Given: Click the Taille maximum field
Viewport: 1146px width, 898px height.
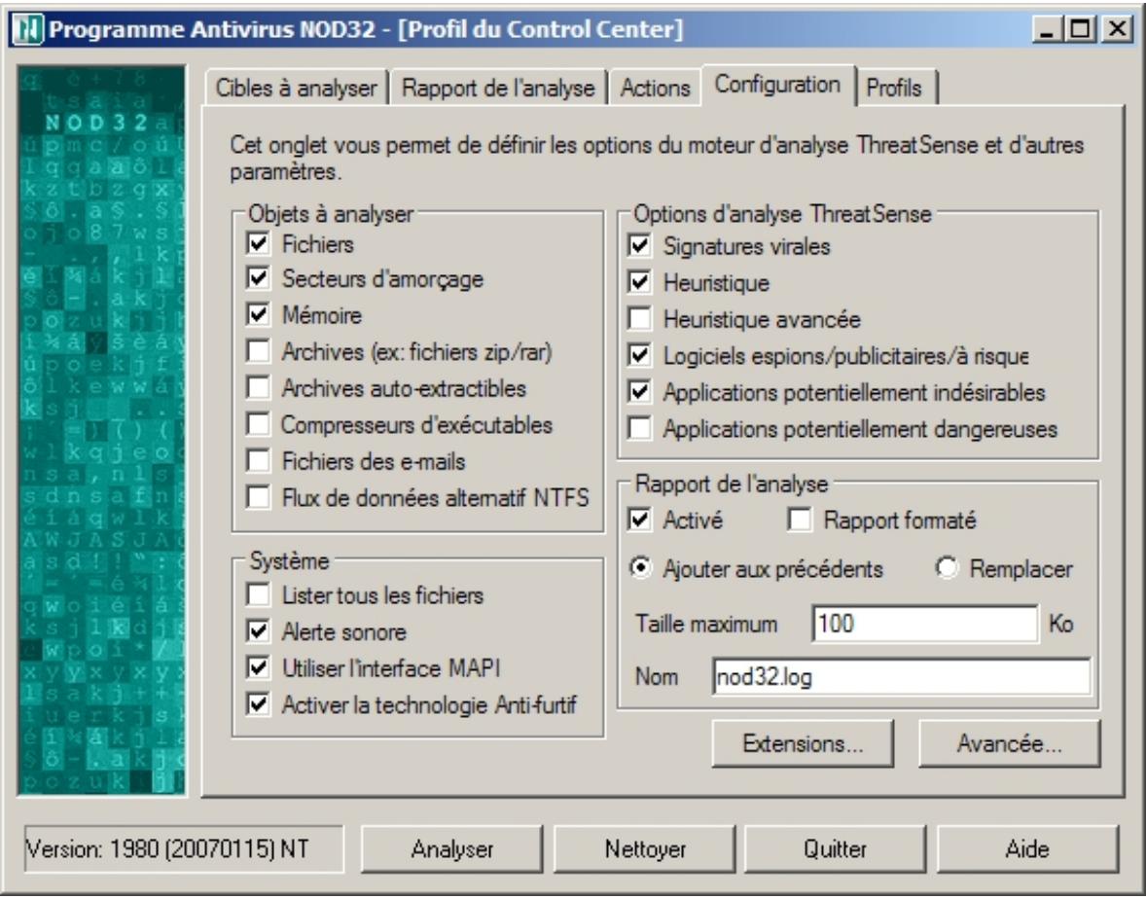Looking at the screenshot, I should [x=924, y=624].
